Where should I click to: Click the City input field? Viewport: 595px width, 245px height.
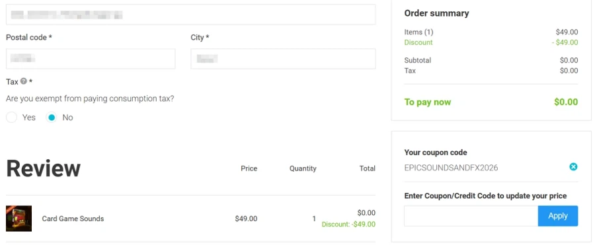tap(283, 59)
